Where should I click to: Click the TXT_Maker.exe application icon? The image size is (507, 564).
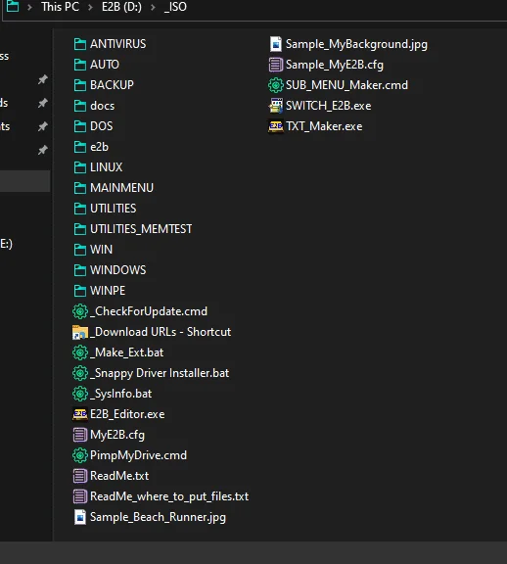coord(275,126)
